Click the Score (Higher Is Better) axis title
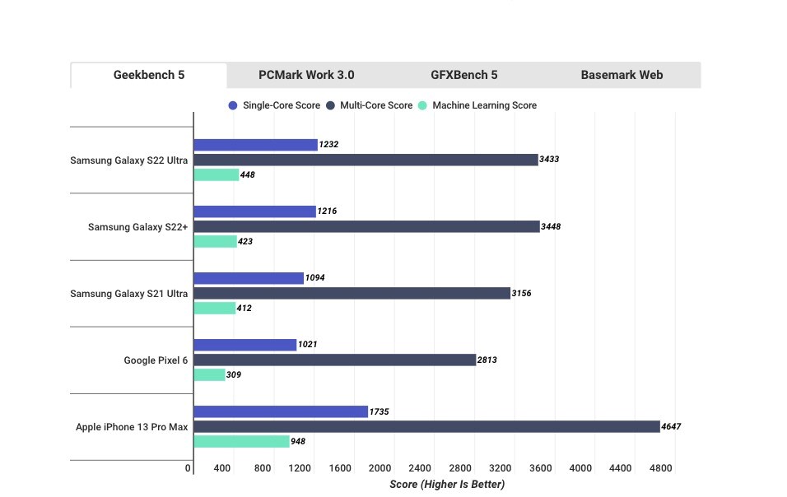 pos(447,485)
